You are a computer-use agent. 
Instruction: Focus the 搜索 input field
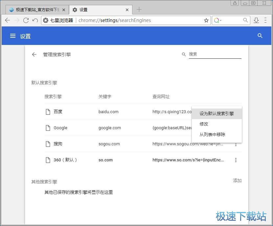(215, 54)
